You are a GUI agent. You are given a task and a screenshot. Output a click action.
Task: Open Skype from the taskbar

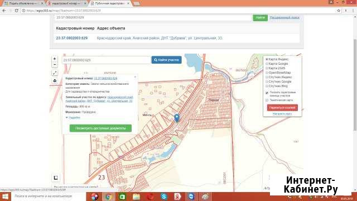pos(163,197)
